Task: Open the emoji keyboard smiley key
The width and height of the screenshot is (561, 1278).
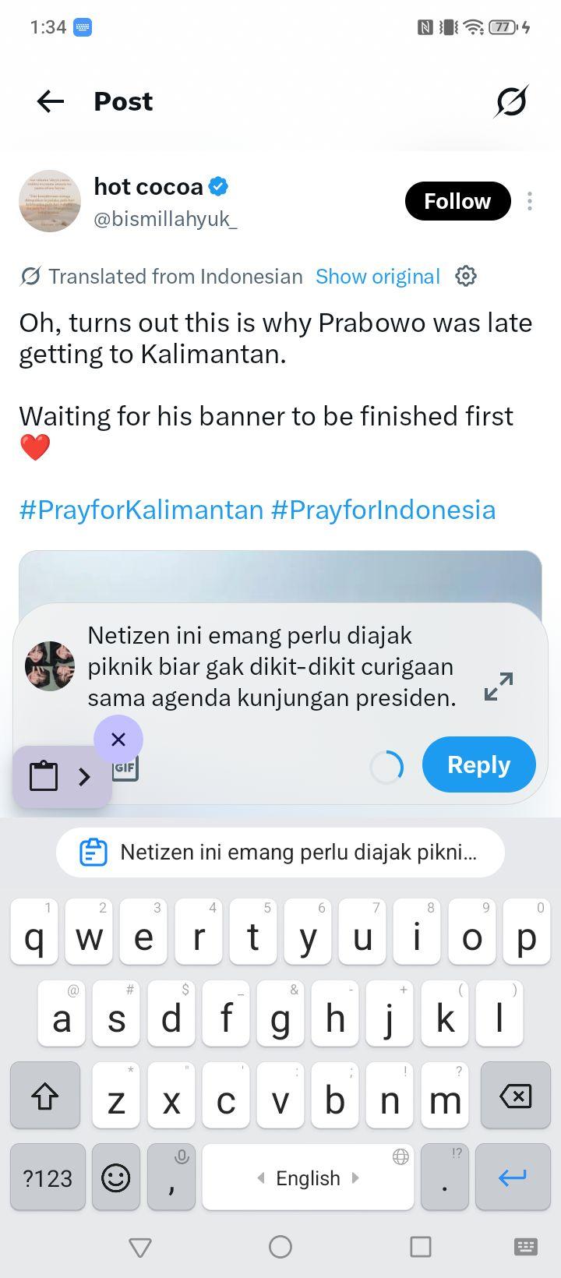Action: 116,1177
